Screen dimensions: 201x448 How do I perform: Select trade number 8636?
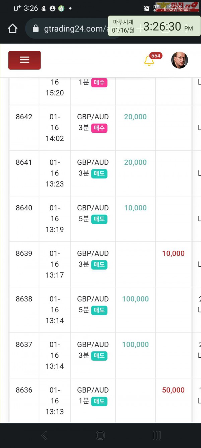[24, 390]
